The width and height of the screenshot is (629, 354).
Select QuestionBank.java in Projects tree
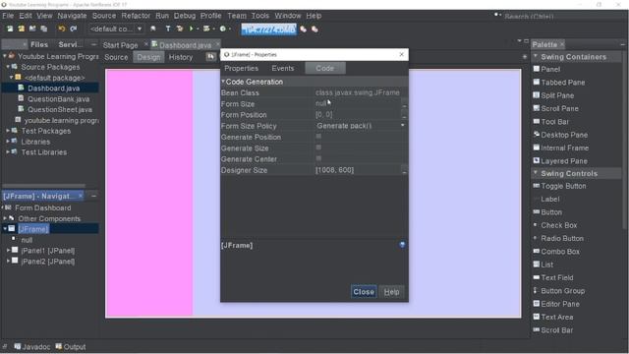pos(58,98)
